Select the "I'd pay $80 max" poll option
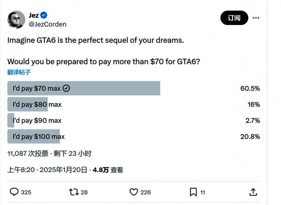This screenshot has height=205, width=281. (x=37, y=104)
